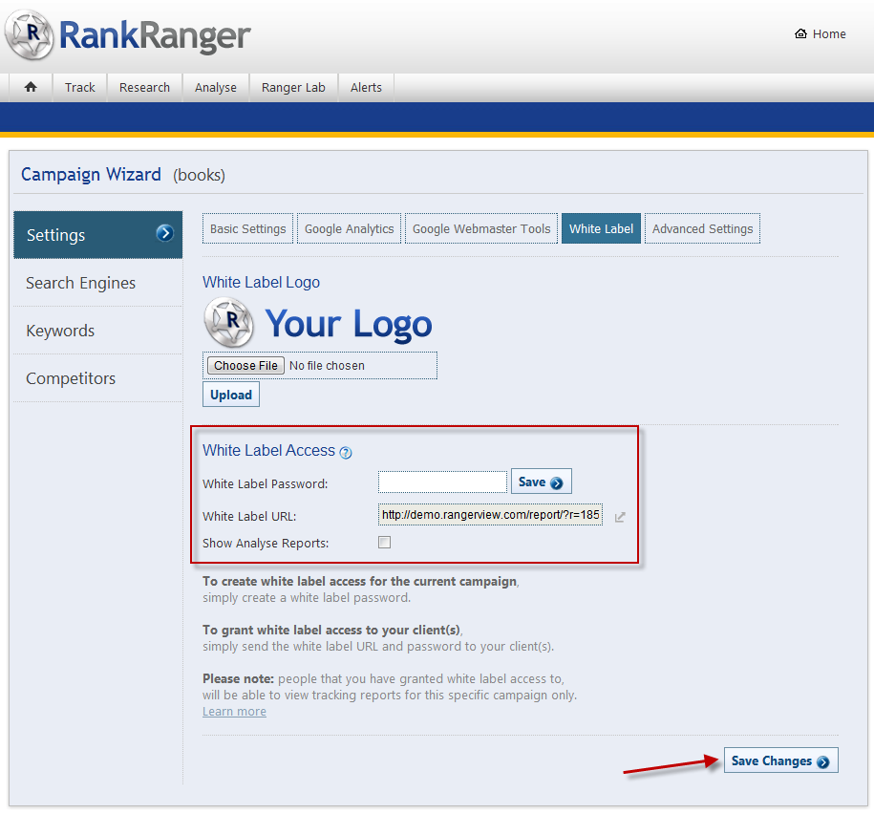Go to Keywords step
This screenshot has height=814, width=874.
(x=60, y=331)
